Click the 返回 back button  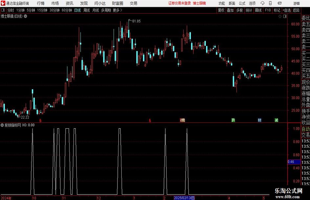(x=296, y=10)
